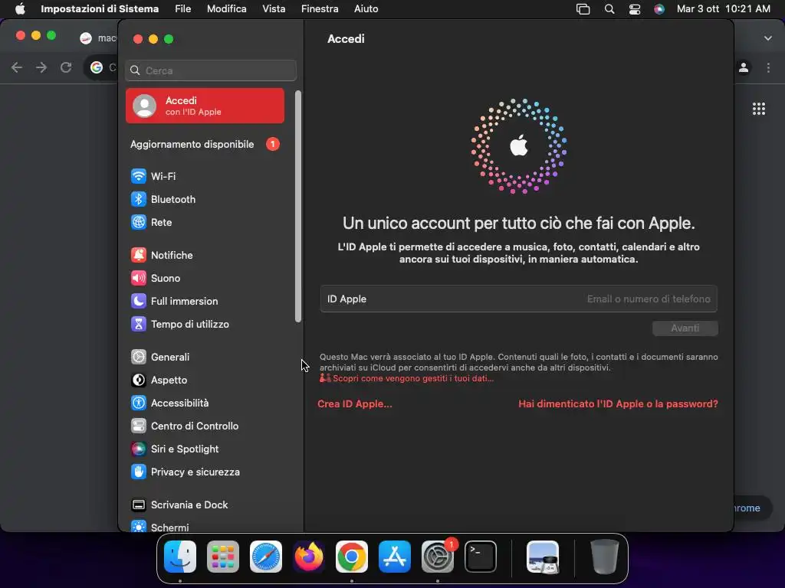Open Impostazioni di Sistema menu
This screenshot has width=785, height=588.
[100, 9]
